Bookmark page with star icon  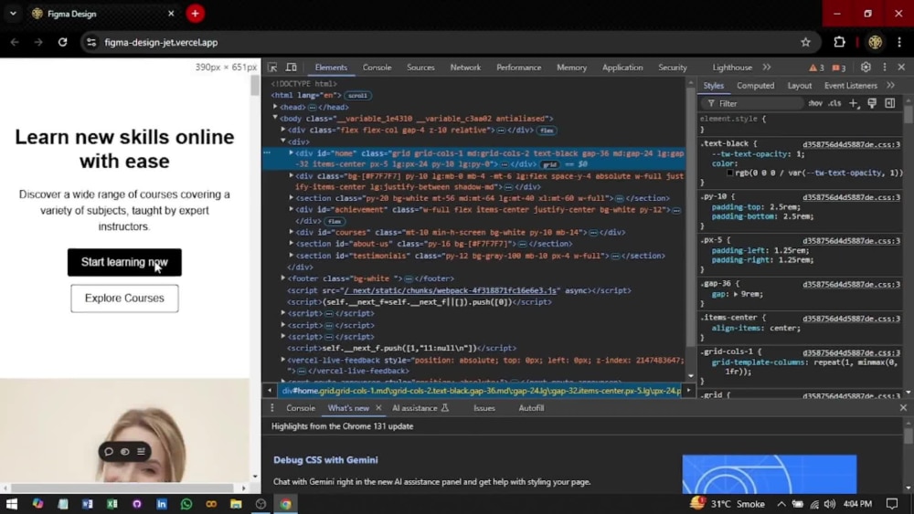(x=805, y=43)
